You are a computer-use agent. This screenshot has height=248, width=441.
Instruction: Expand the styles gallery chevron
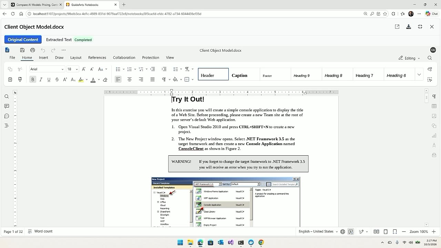point(419,74)
